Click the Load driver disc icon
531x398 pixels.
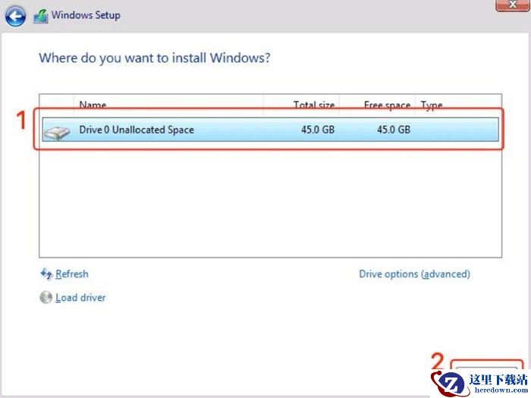point(46,297)
